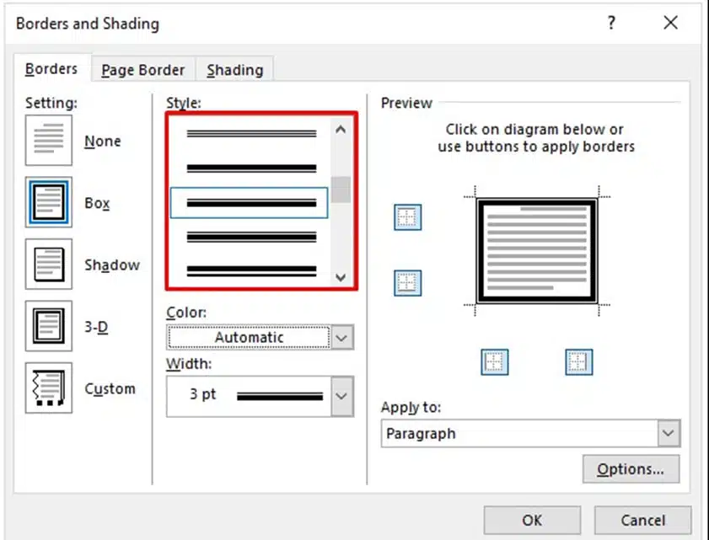Toggle the right border button in Preview
The image size is (709, 540).
coord(578,362)
